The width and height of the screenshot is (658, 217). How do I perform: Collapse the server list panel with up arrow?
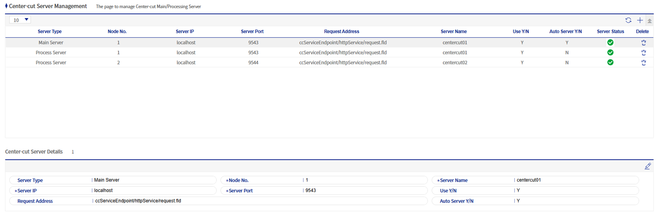click(649, 21)
